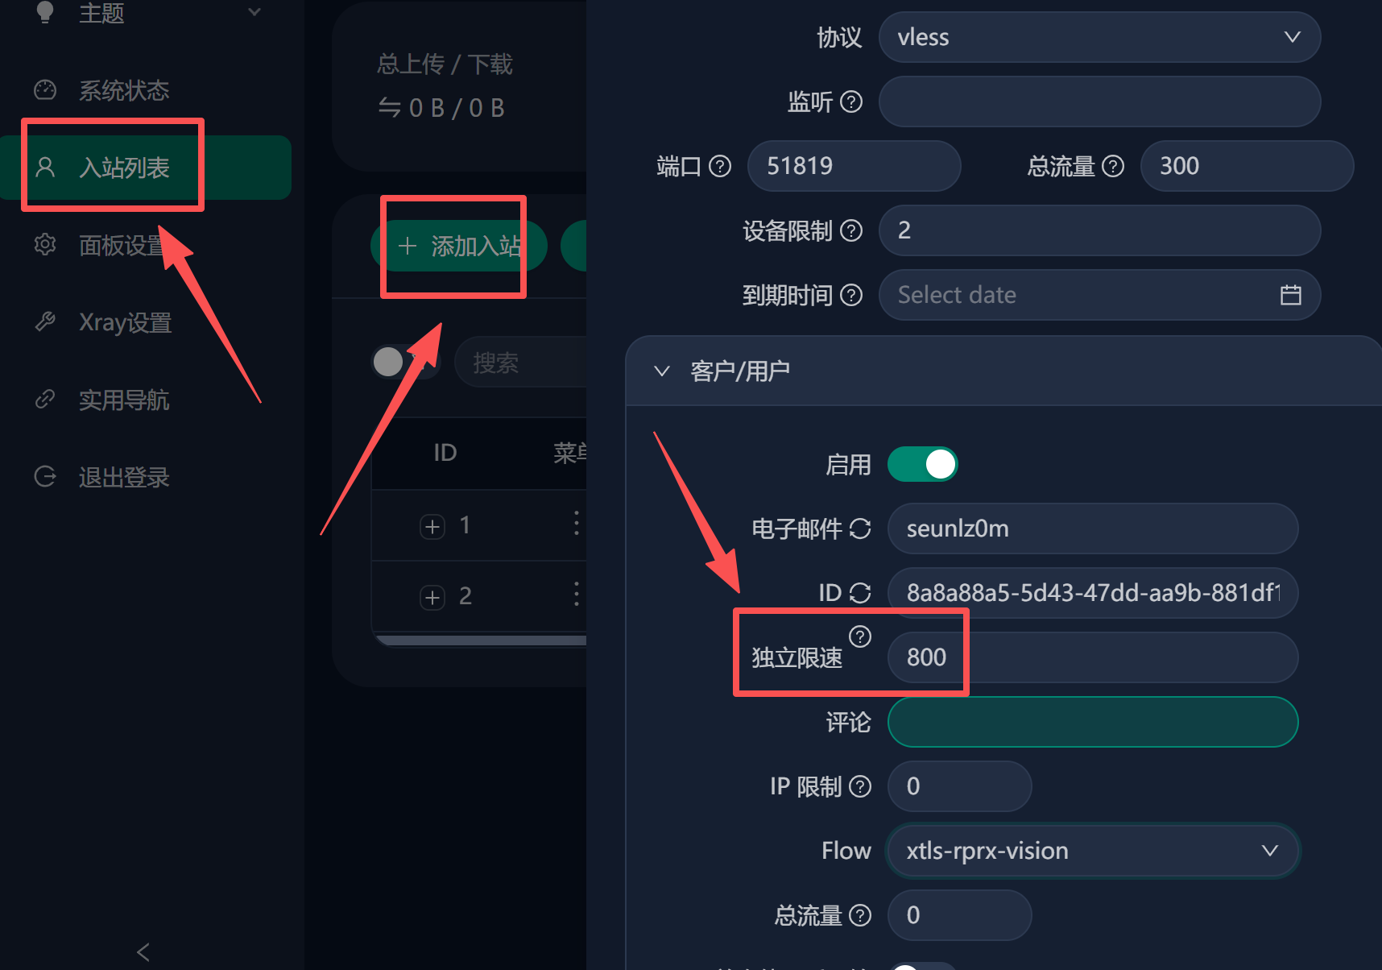Screen dimensions: 1382x970
Task: Click the help icon above 独立限速
Action: [860, 636]
